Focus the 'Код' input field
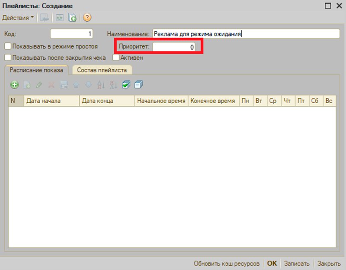This screenshot has height=270, width=346. coord(71,34)
